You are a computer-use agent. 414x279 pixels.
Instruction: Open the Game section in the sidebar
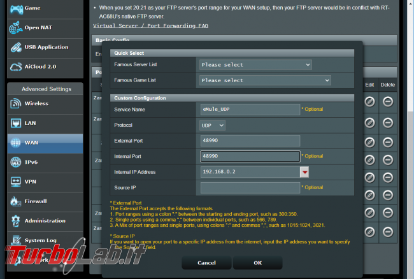pos(45,9)
